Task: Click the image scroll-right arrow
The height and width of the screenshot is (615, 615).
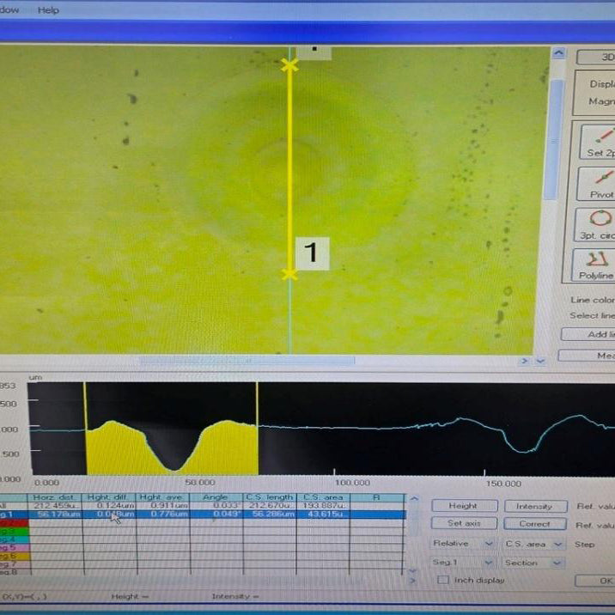Action: [525, 361]
